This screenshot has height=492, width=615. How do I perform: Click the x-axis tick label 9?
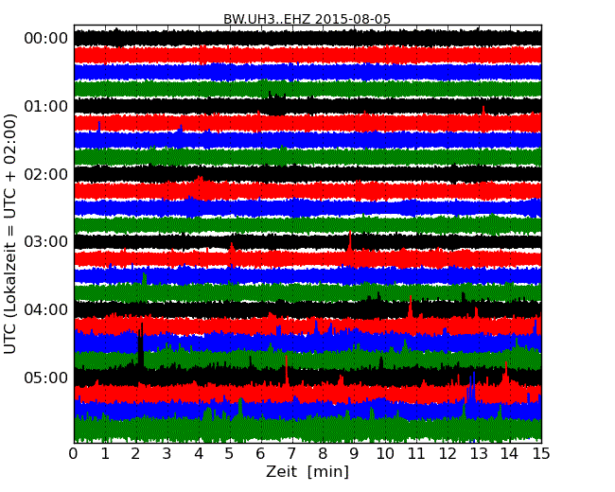(354, 454)
